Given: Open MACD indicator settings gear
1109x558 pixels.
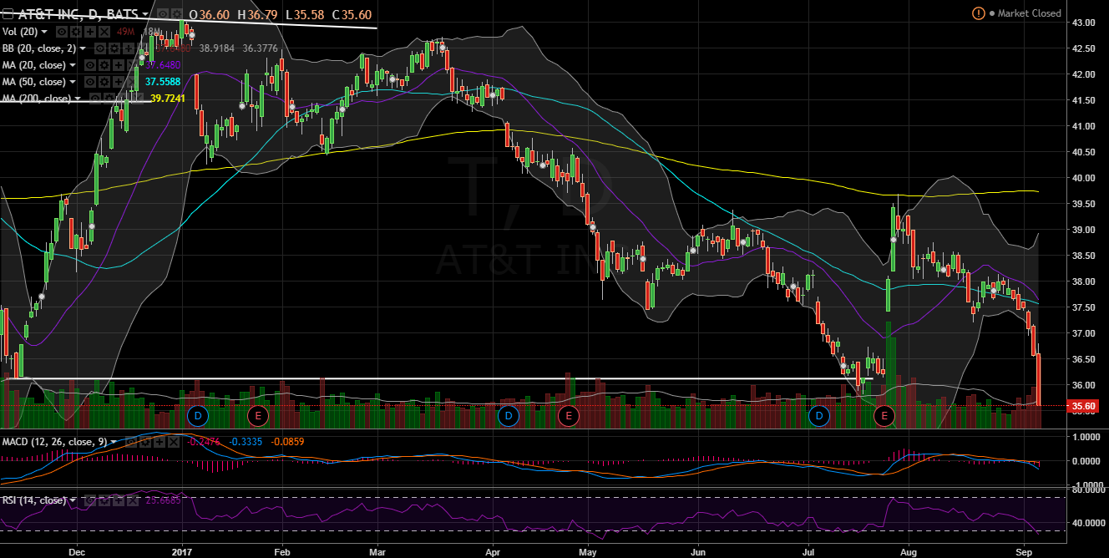Looking at the screenshot, I should [146, 441].
